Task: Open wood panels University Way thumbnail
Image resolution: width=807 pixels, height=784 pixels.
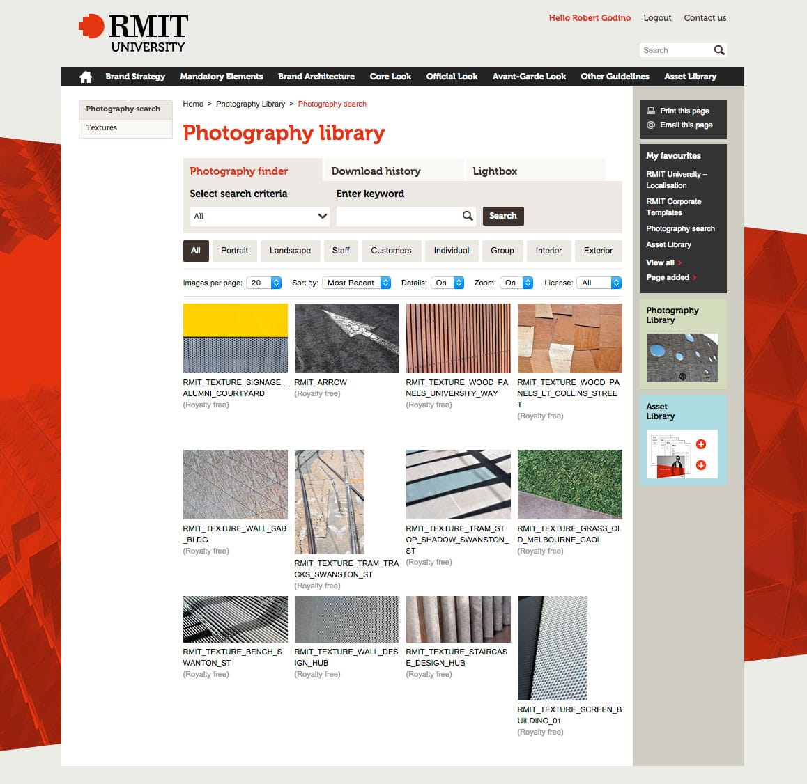Action: [458, 338]
